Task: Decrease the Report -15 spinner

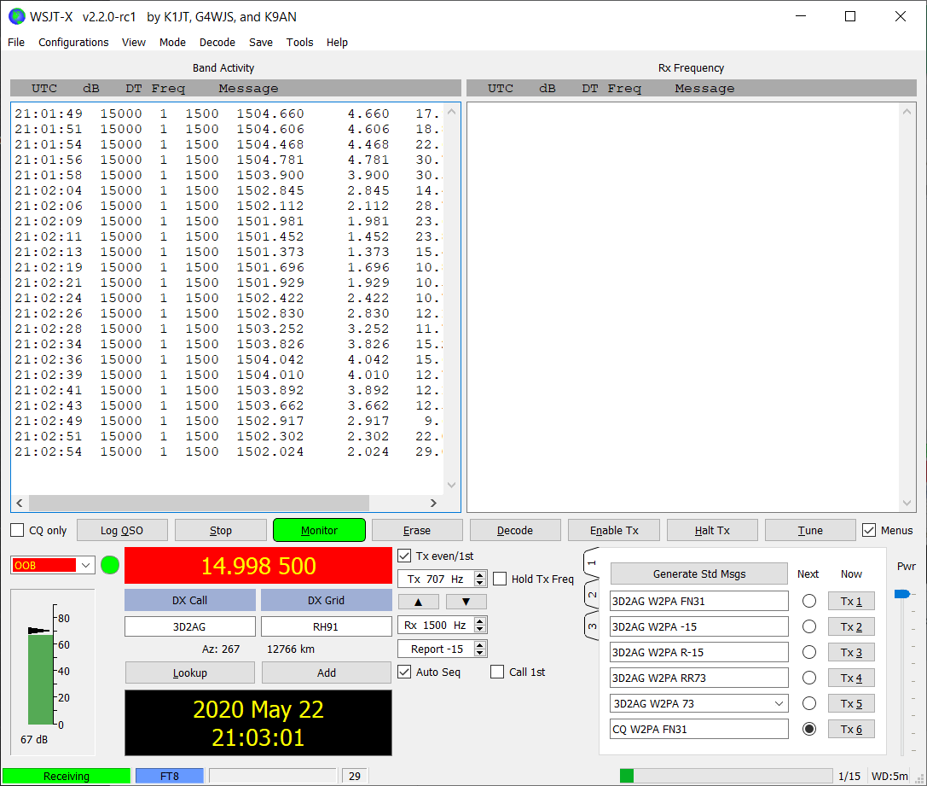Action: (480, 653)
